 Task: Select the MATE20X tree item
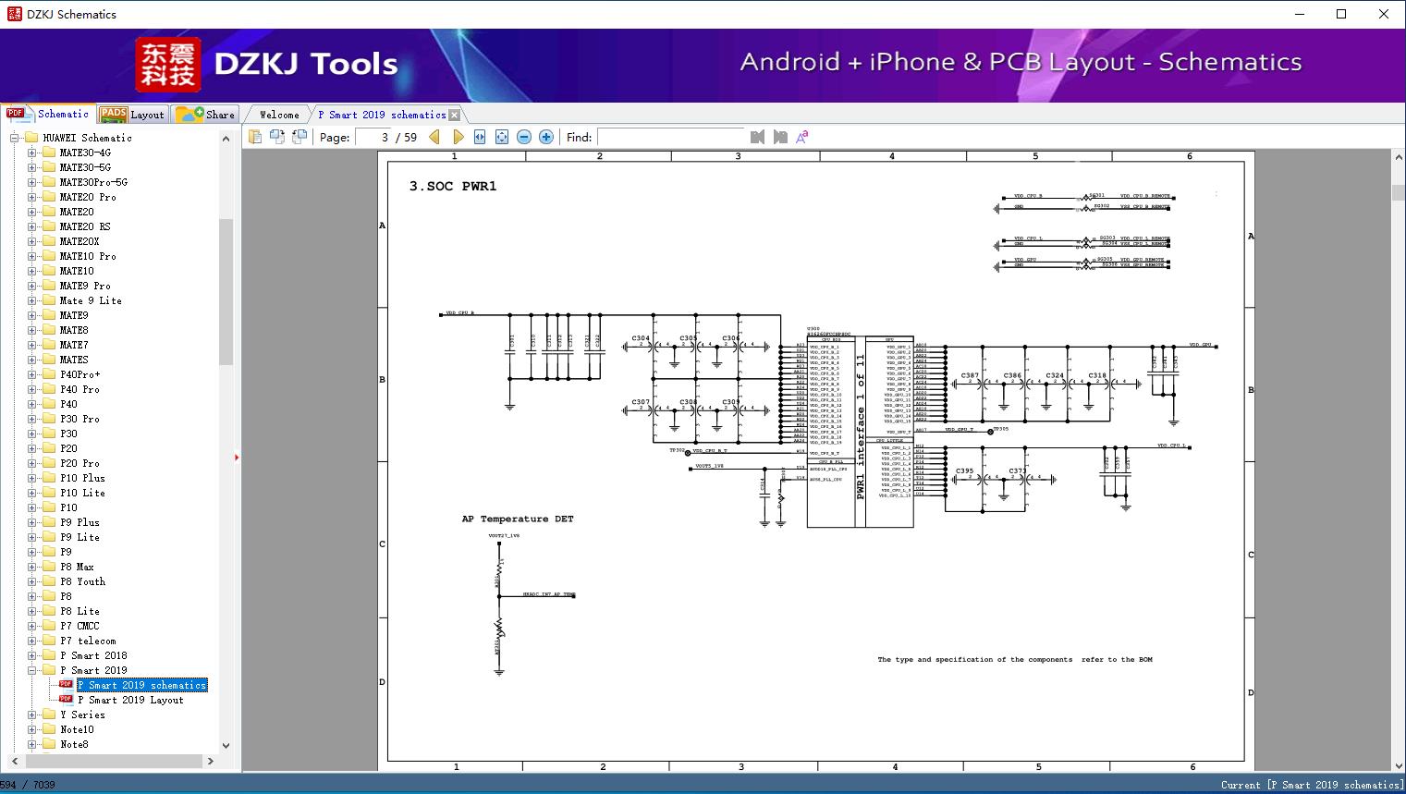[x=79, y=241]
